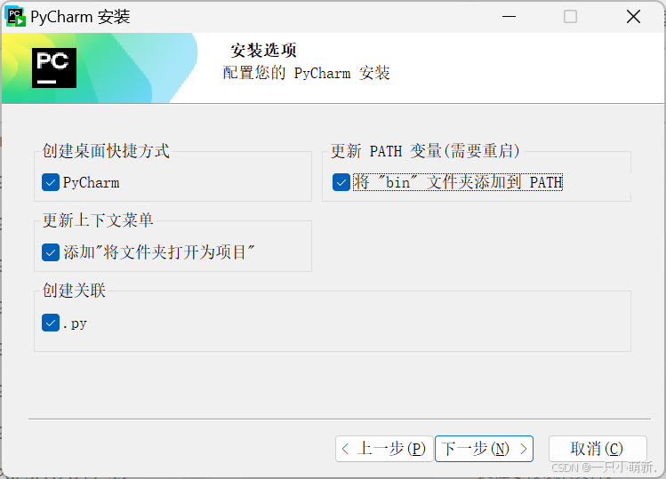Toggle the .py file association checkbox
This screenshot has height=479, width=666.
[51, 323]
